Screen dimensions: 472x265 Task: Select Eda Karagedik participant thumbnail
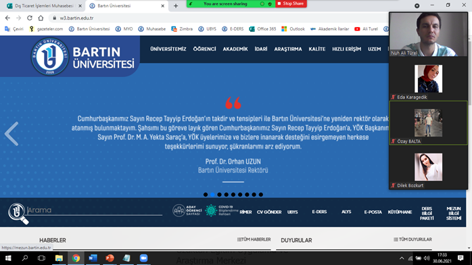click(x=428, y=79)
